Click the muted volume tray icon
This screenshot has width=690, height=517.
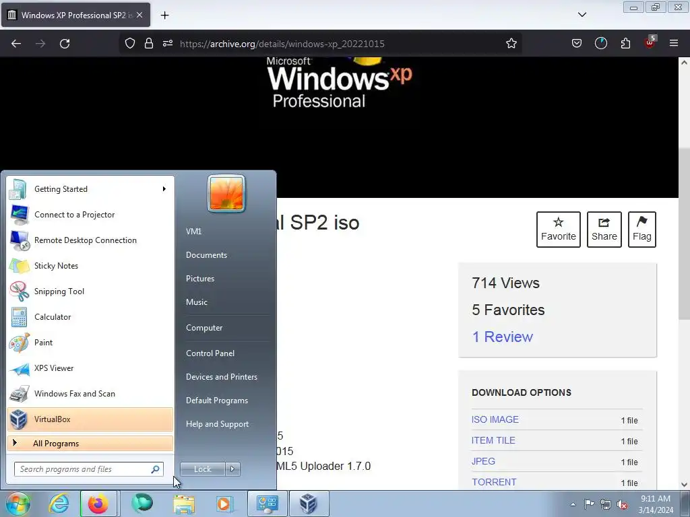(622, 504)
